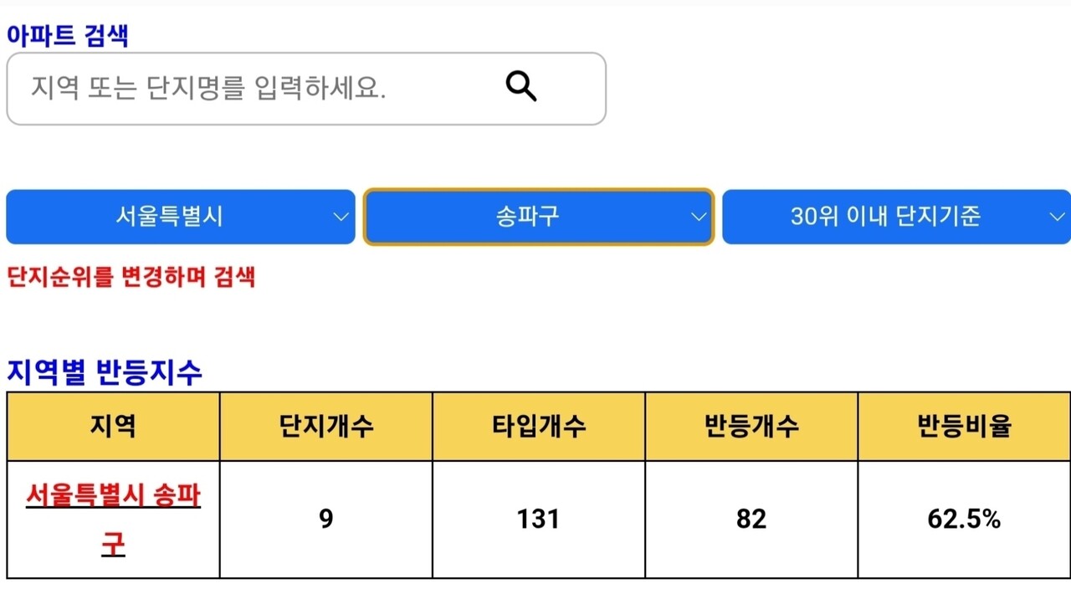Click the cell showing 131 types

click(x=538, y=519)
